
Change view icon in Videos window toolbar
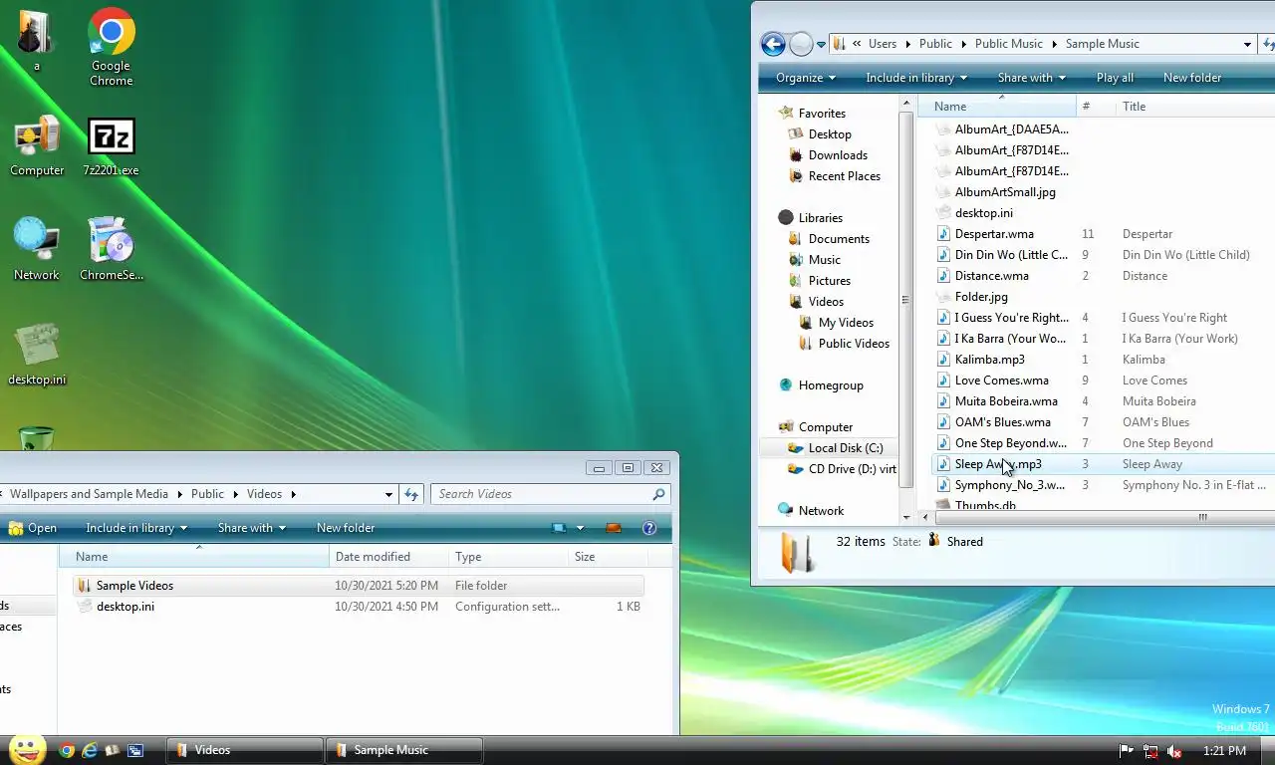click(559, 528)
